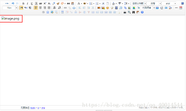Insert a blockquote
Screen dimensions: 186x111
[68, 3]
